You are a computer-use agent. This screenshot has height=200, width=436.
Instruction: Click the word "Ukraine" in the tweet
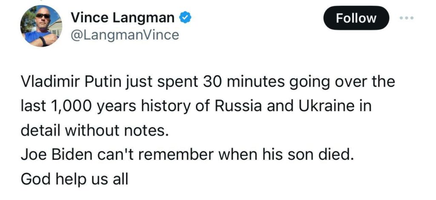pyautogui.click(x=323, y=106)
